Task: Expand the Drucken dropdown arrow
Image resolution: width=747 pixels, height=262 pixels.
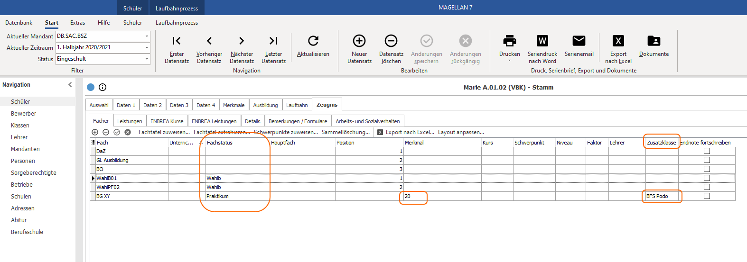Action: pyautogui.click(x=510, y=61)
